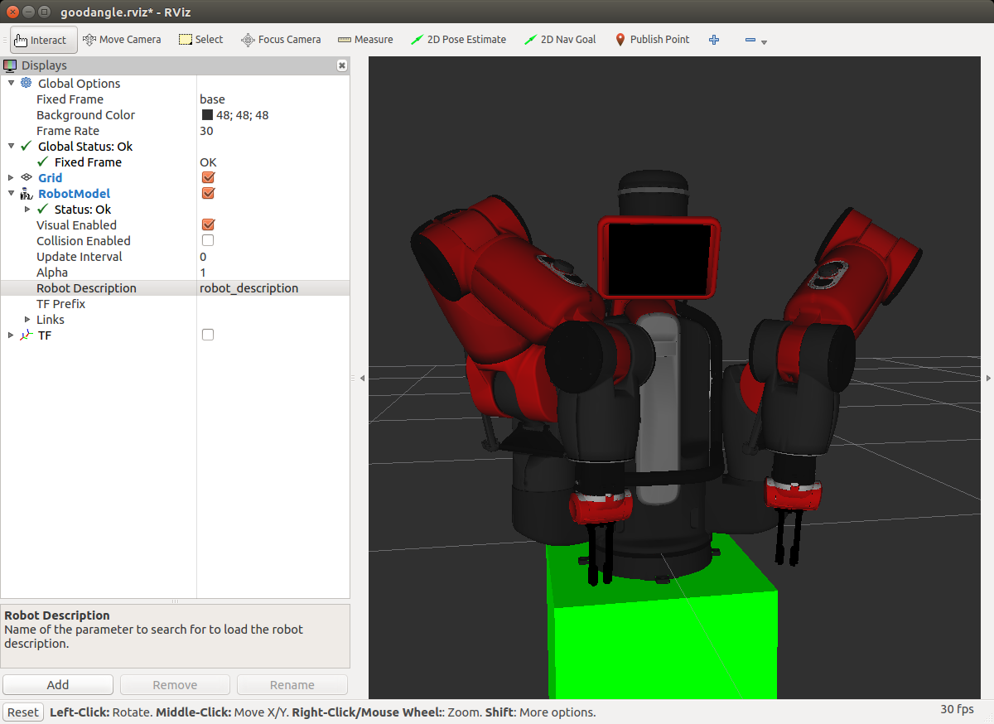
Task: Select the TF Prefix row
Action: click(x=175, y=303)
